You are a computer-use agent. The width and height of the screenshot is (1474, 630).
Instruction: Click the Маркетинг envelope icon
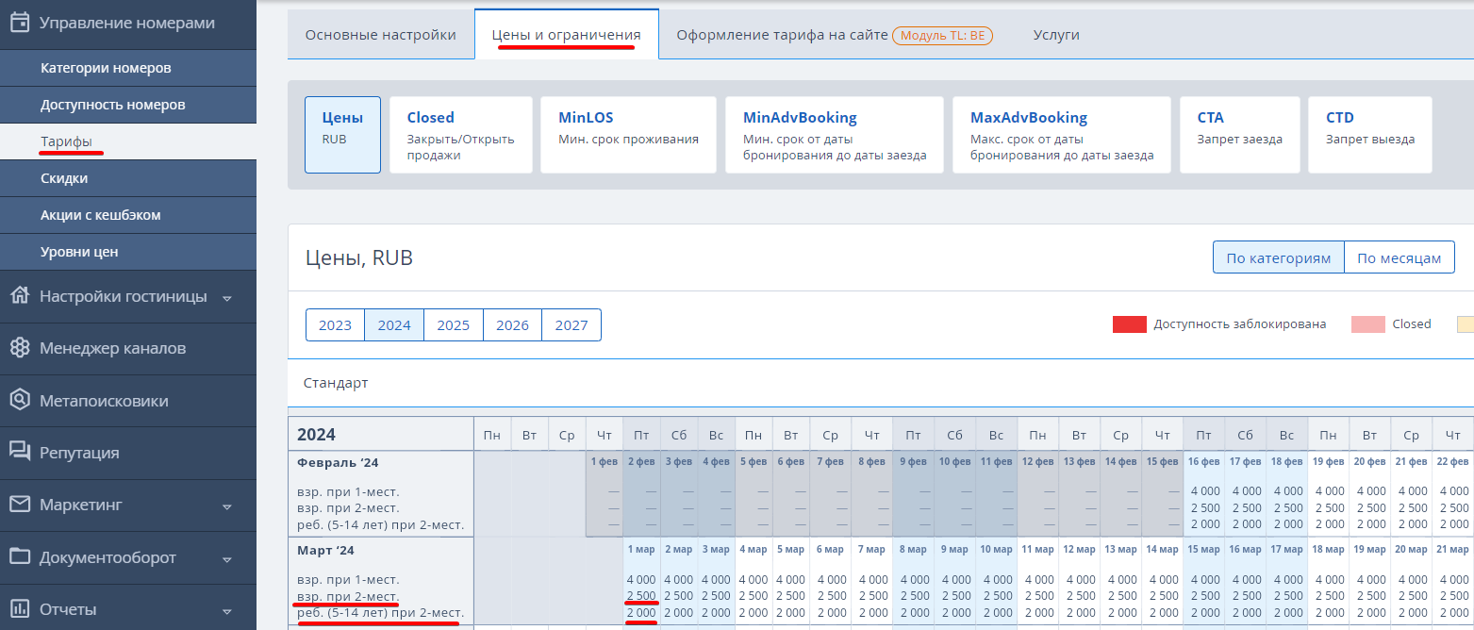click(x=20, y=505)
